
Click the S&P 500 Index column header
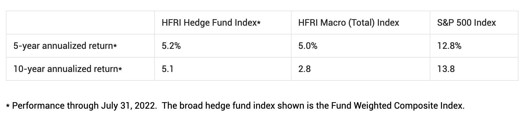pyautogui.click(x=466, y=23)
